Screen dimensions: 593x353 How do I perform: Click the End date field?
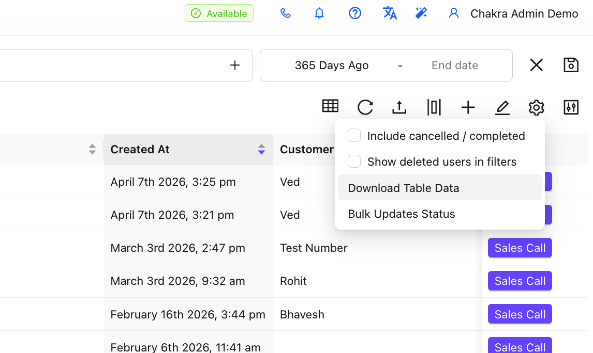click(x=454, y=66)
